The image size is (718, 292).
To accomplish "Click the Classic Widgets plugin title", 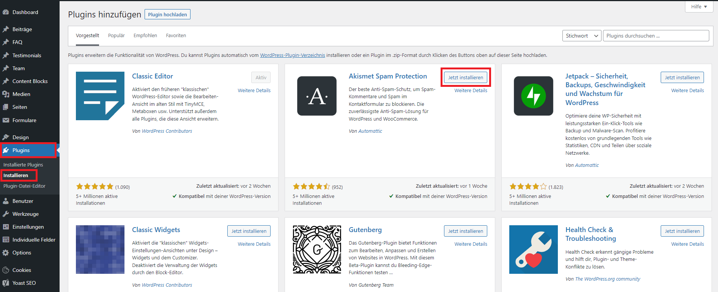I will coord(156,230).
